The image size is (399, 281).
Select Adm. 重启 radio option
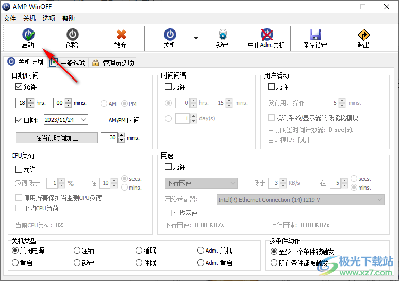[201, 262]
